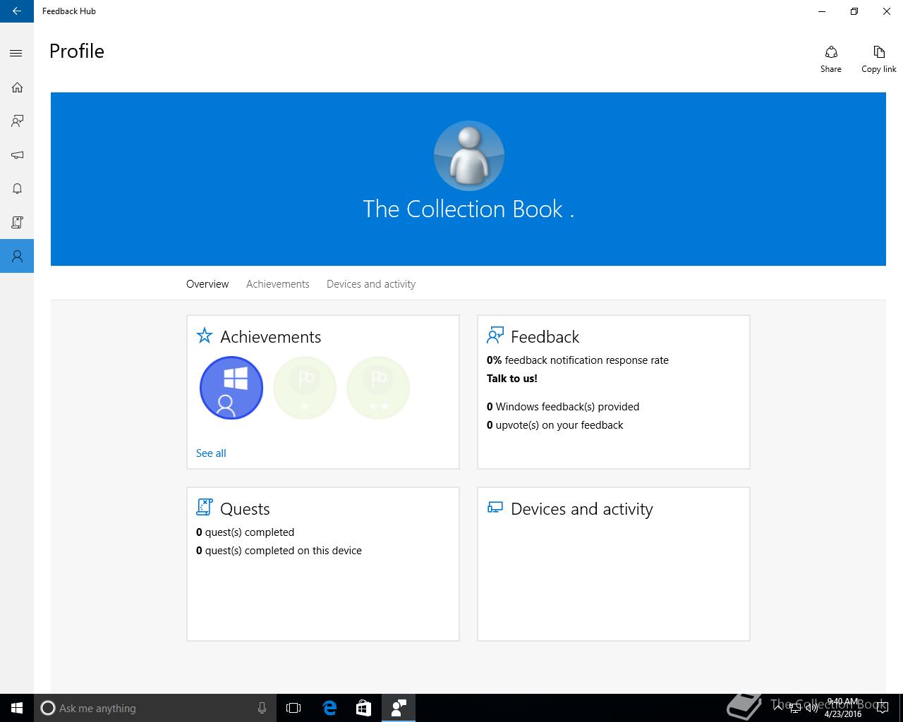
Task: Open Feedback section in sidebar
Action: tap(17, 121)
